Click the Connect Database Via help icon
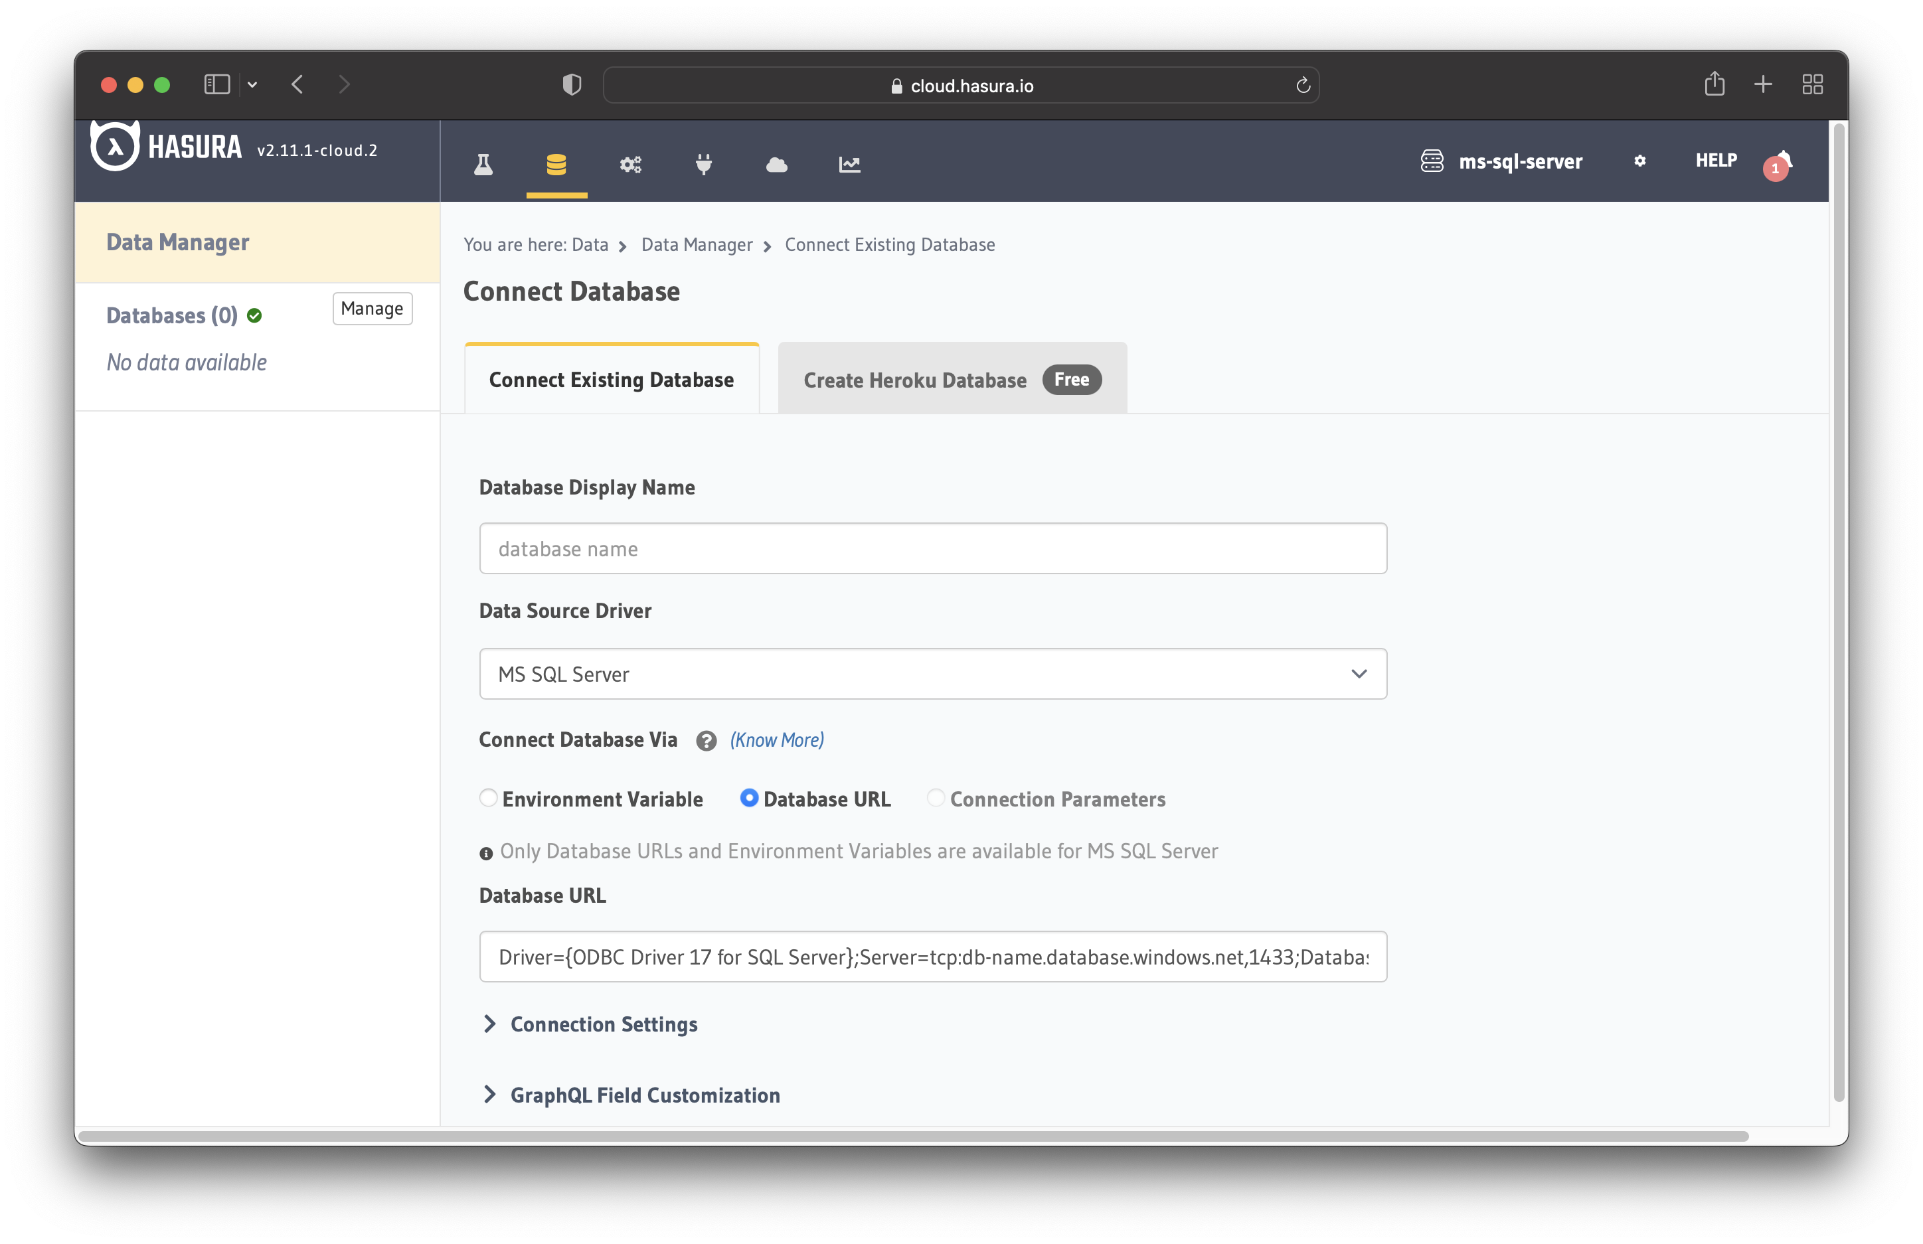 [706, 741]
